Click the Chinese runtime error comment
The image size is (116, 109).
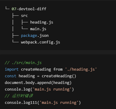[19, 96]
